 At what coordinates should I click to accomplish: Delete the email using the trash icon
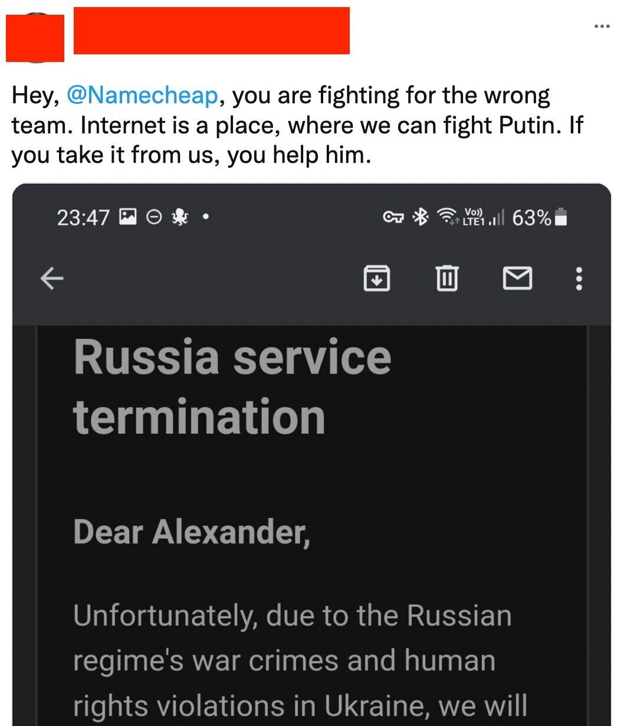[x=446, y=278]
